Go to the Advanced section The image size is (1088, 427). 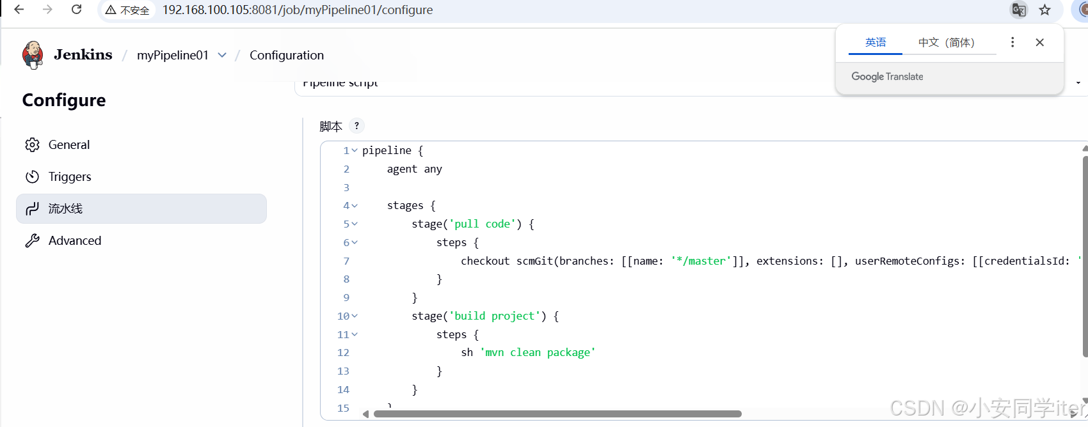(74, 241)
